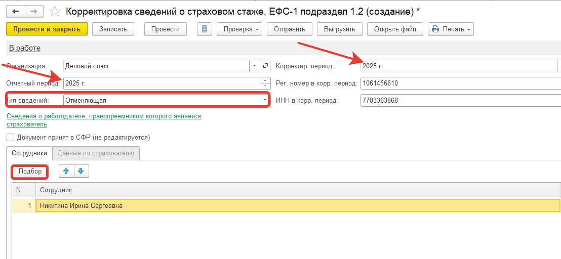Expand the Организация dropdown list

coord(255,66)
